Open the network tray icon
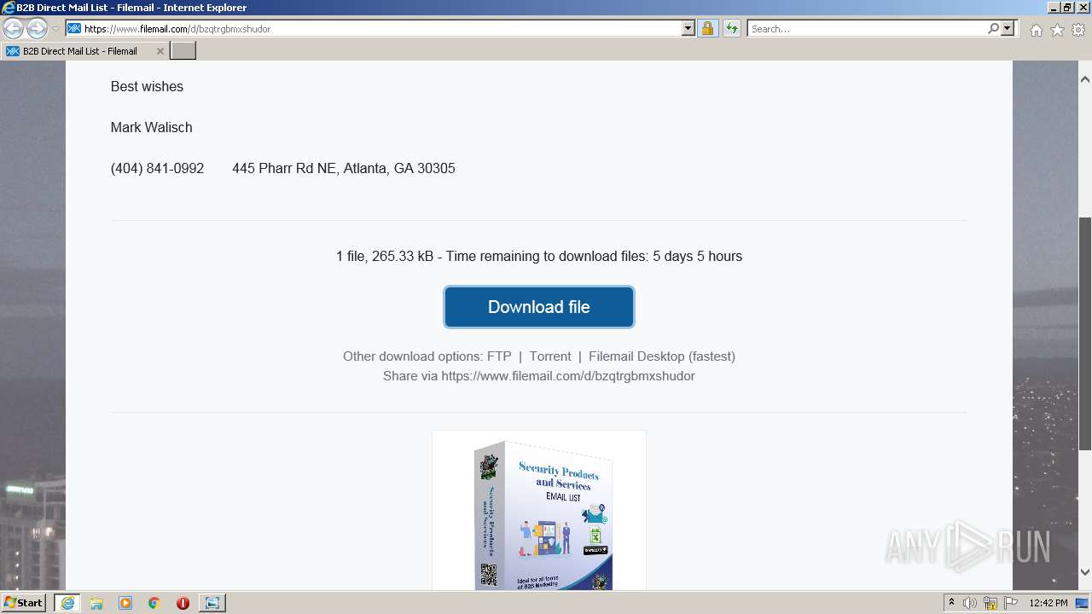 pyautogui.click(x=990, y=603)
